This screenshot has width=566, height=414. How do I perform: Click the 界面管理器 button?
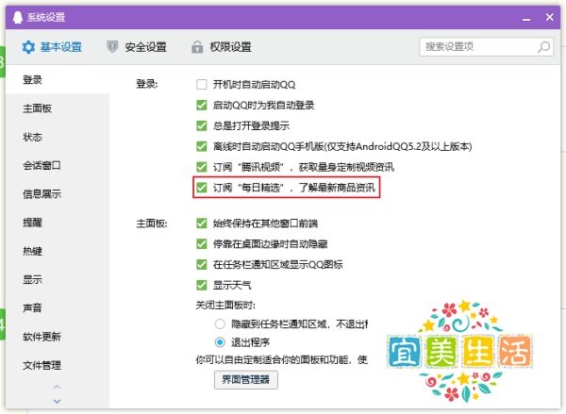pos(246,380)
